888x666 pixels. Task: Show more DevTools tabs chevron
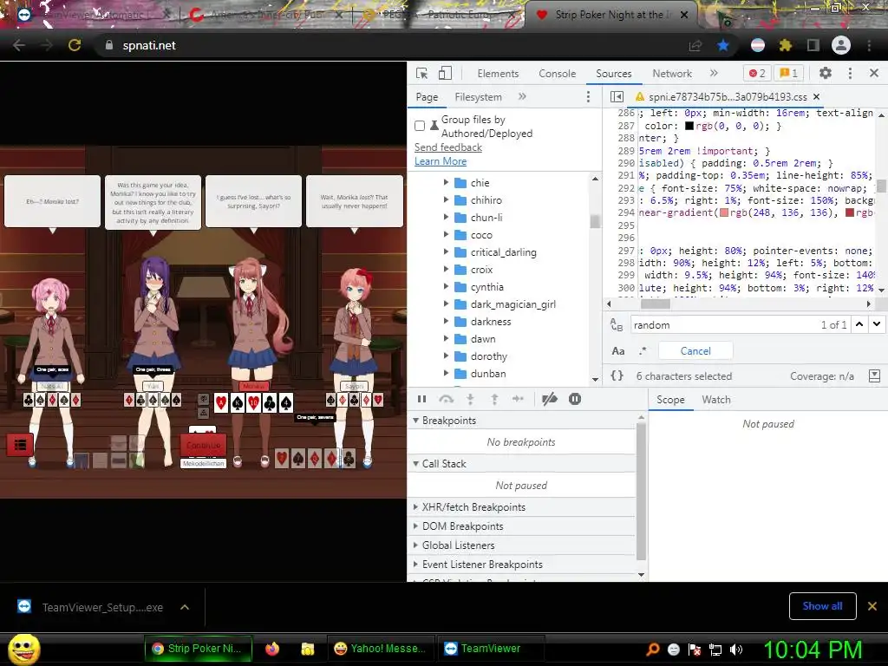(715, 73)
